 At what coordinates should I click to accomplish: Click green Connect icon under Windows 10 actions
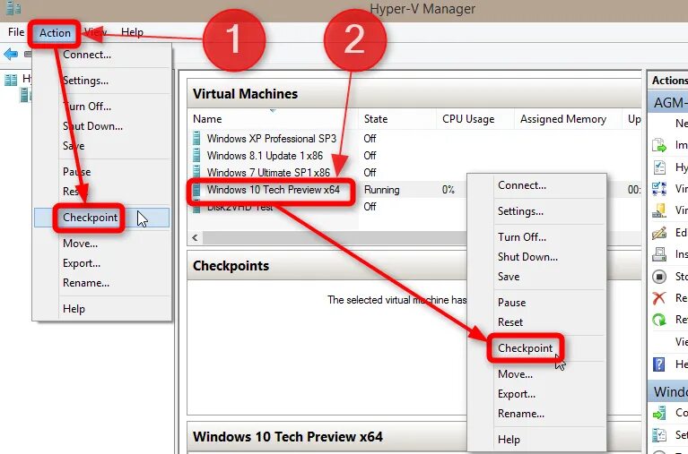pos(659,413)
